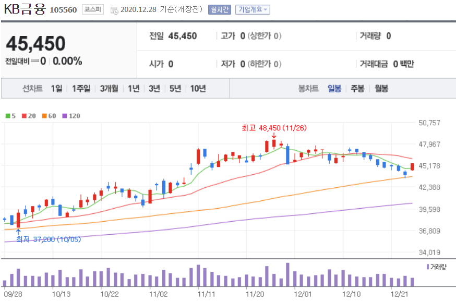Click the 코스피 market badge
The width and height of the screenshot is (456, 301).
93,9
